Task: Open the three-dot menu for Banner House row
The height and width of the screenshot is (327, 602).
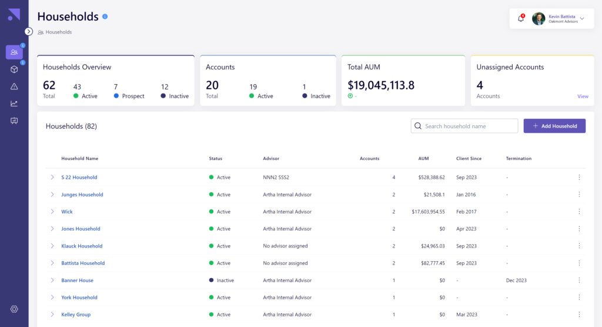Action: [579, 281]
